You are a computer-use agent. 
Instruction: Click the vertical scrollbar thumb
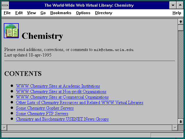[x=181, y=28]
